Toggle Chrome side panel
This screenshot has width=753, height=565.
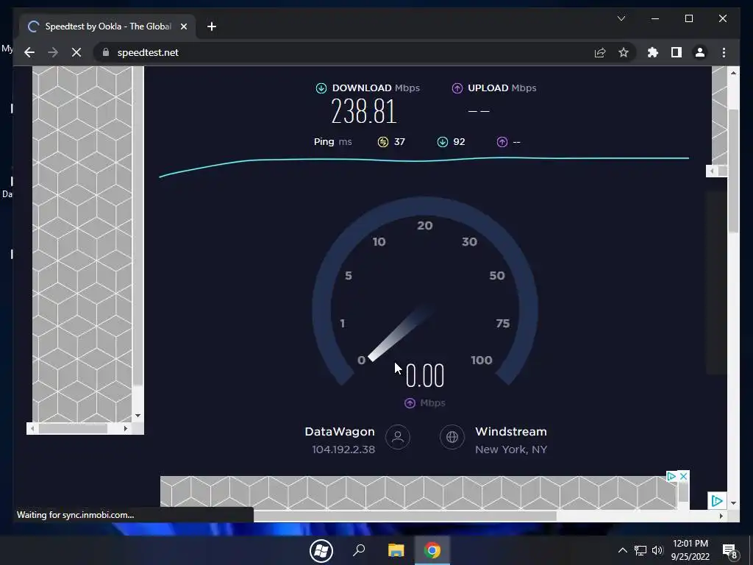click(677, 52)
